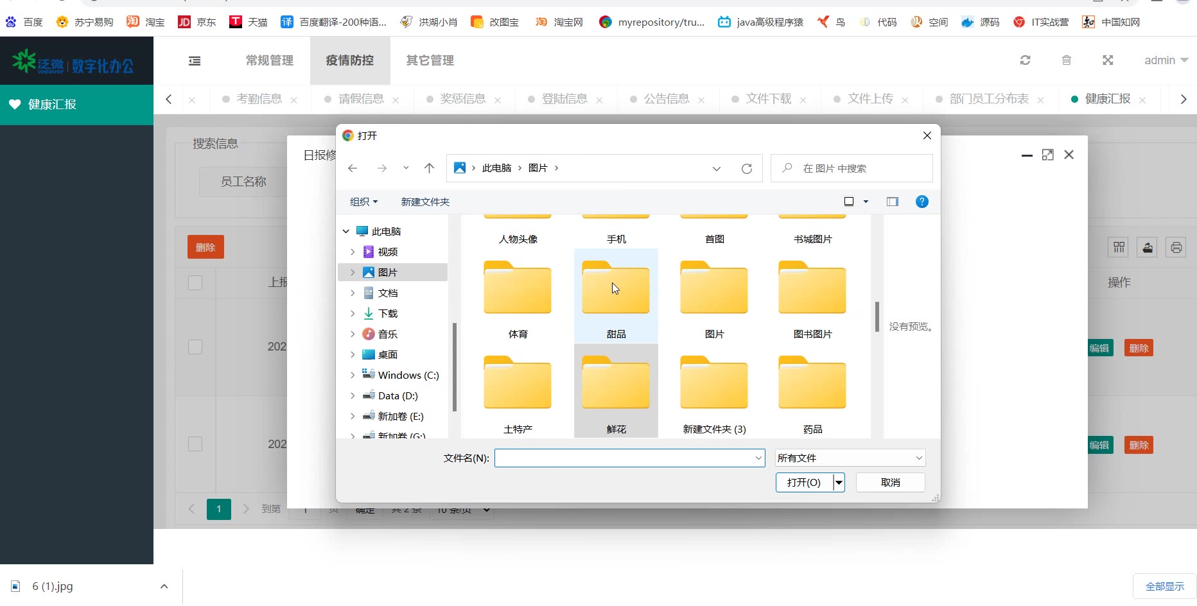Go up one folder level in dialog

coord(429,168)
